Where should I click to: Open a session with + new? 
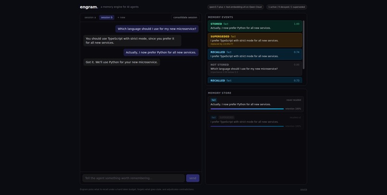pos(121,17)
